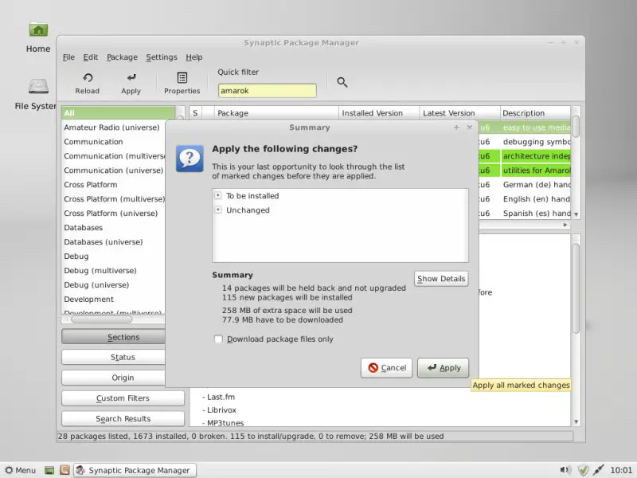
Task: Cancel the marked changes dialog
Action: 387,368
